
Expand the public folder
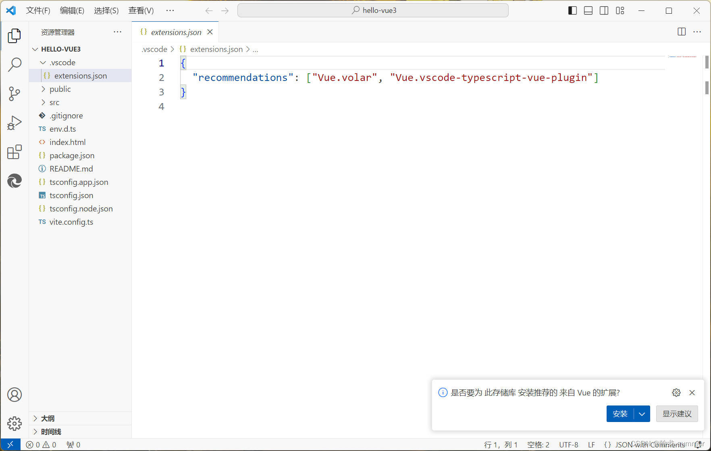[x=60, y=89]
